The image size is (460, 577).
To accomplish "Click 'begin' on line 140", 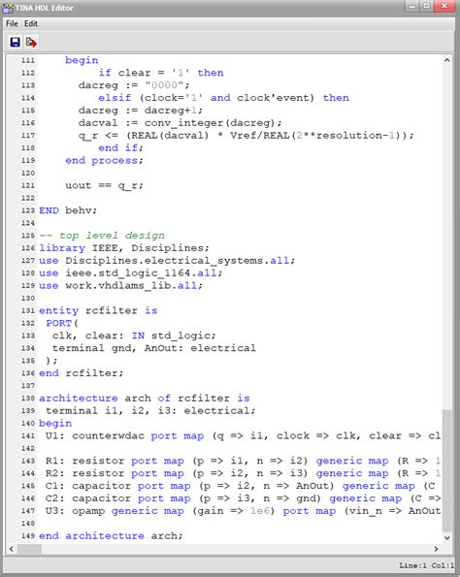I will (x=55, y=423).
